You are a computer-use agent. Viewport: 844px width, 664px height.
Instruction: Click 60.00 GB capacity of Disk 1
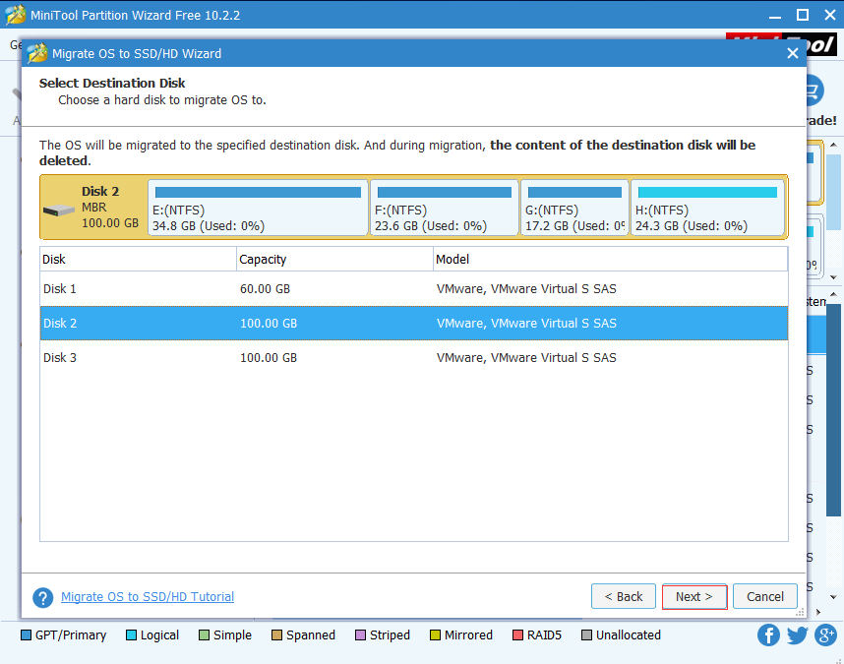(x=265, y=289)
